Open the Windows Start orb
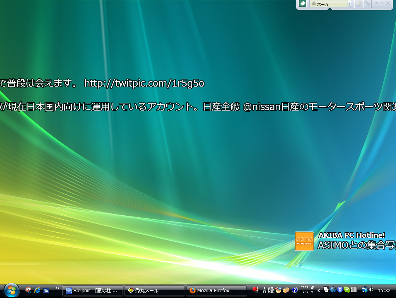 (x=11, y=290)
